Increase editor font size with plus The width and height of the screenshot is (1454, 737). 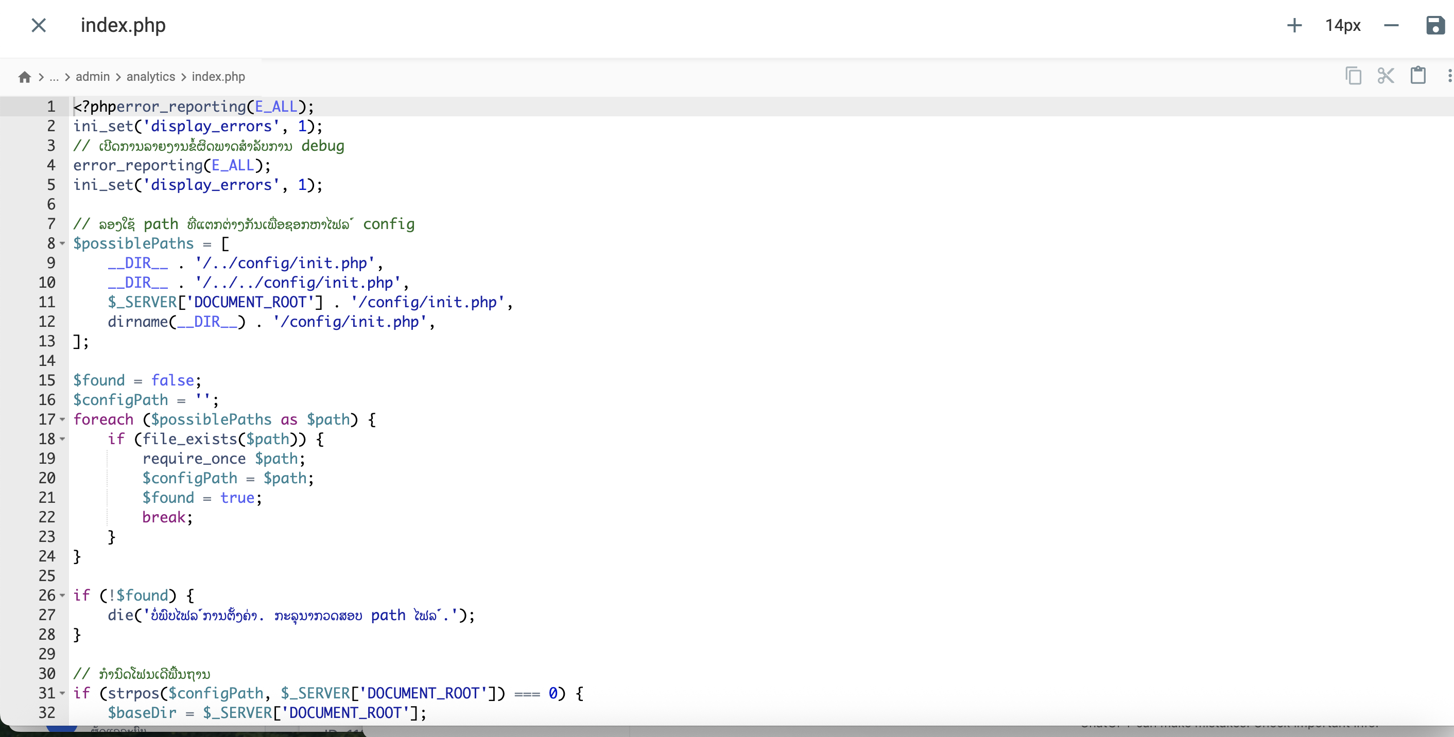pos(1294,25)
